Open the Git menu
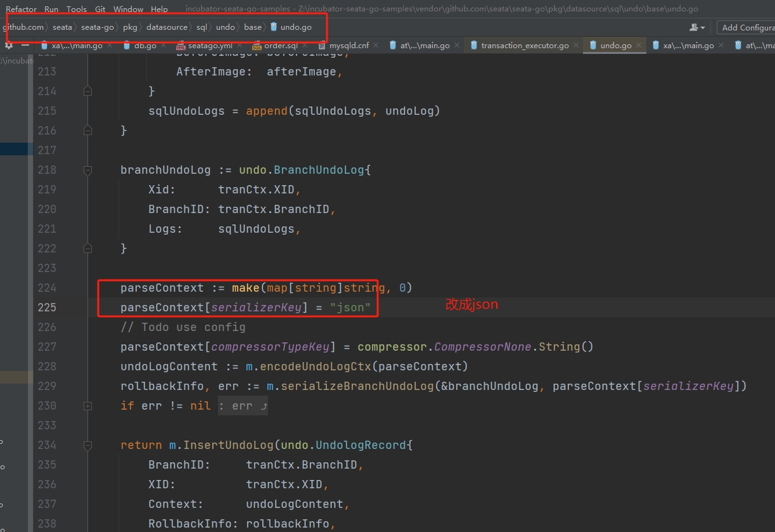Screen dimensions: 775x532 click(x=100, y=9)
